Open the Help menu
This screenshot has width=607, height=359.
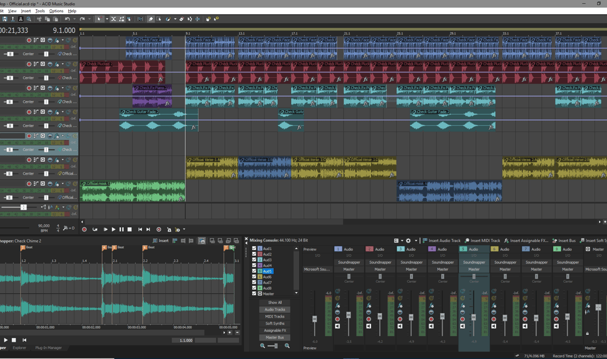[x=72, y=11]
